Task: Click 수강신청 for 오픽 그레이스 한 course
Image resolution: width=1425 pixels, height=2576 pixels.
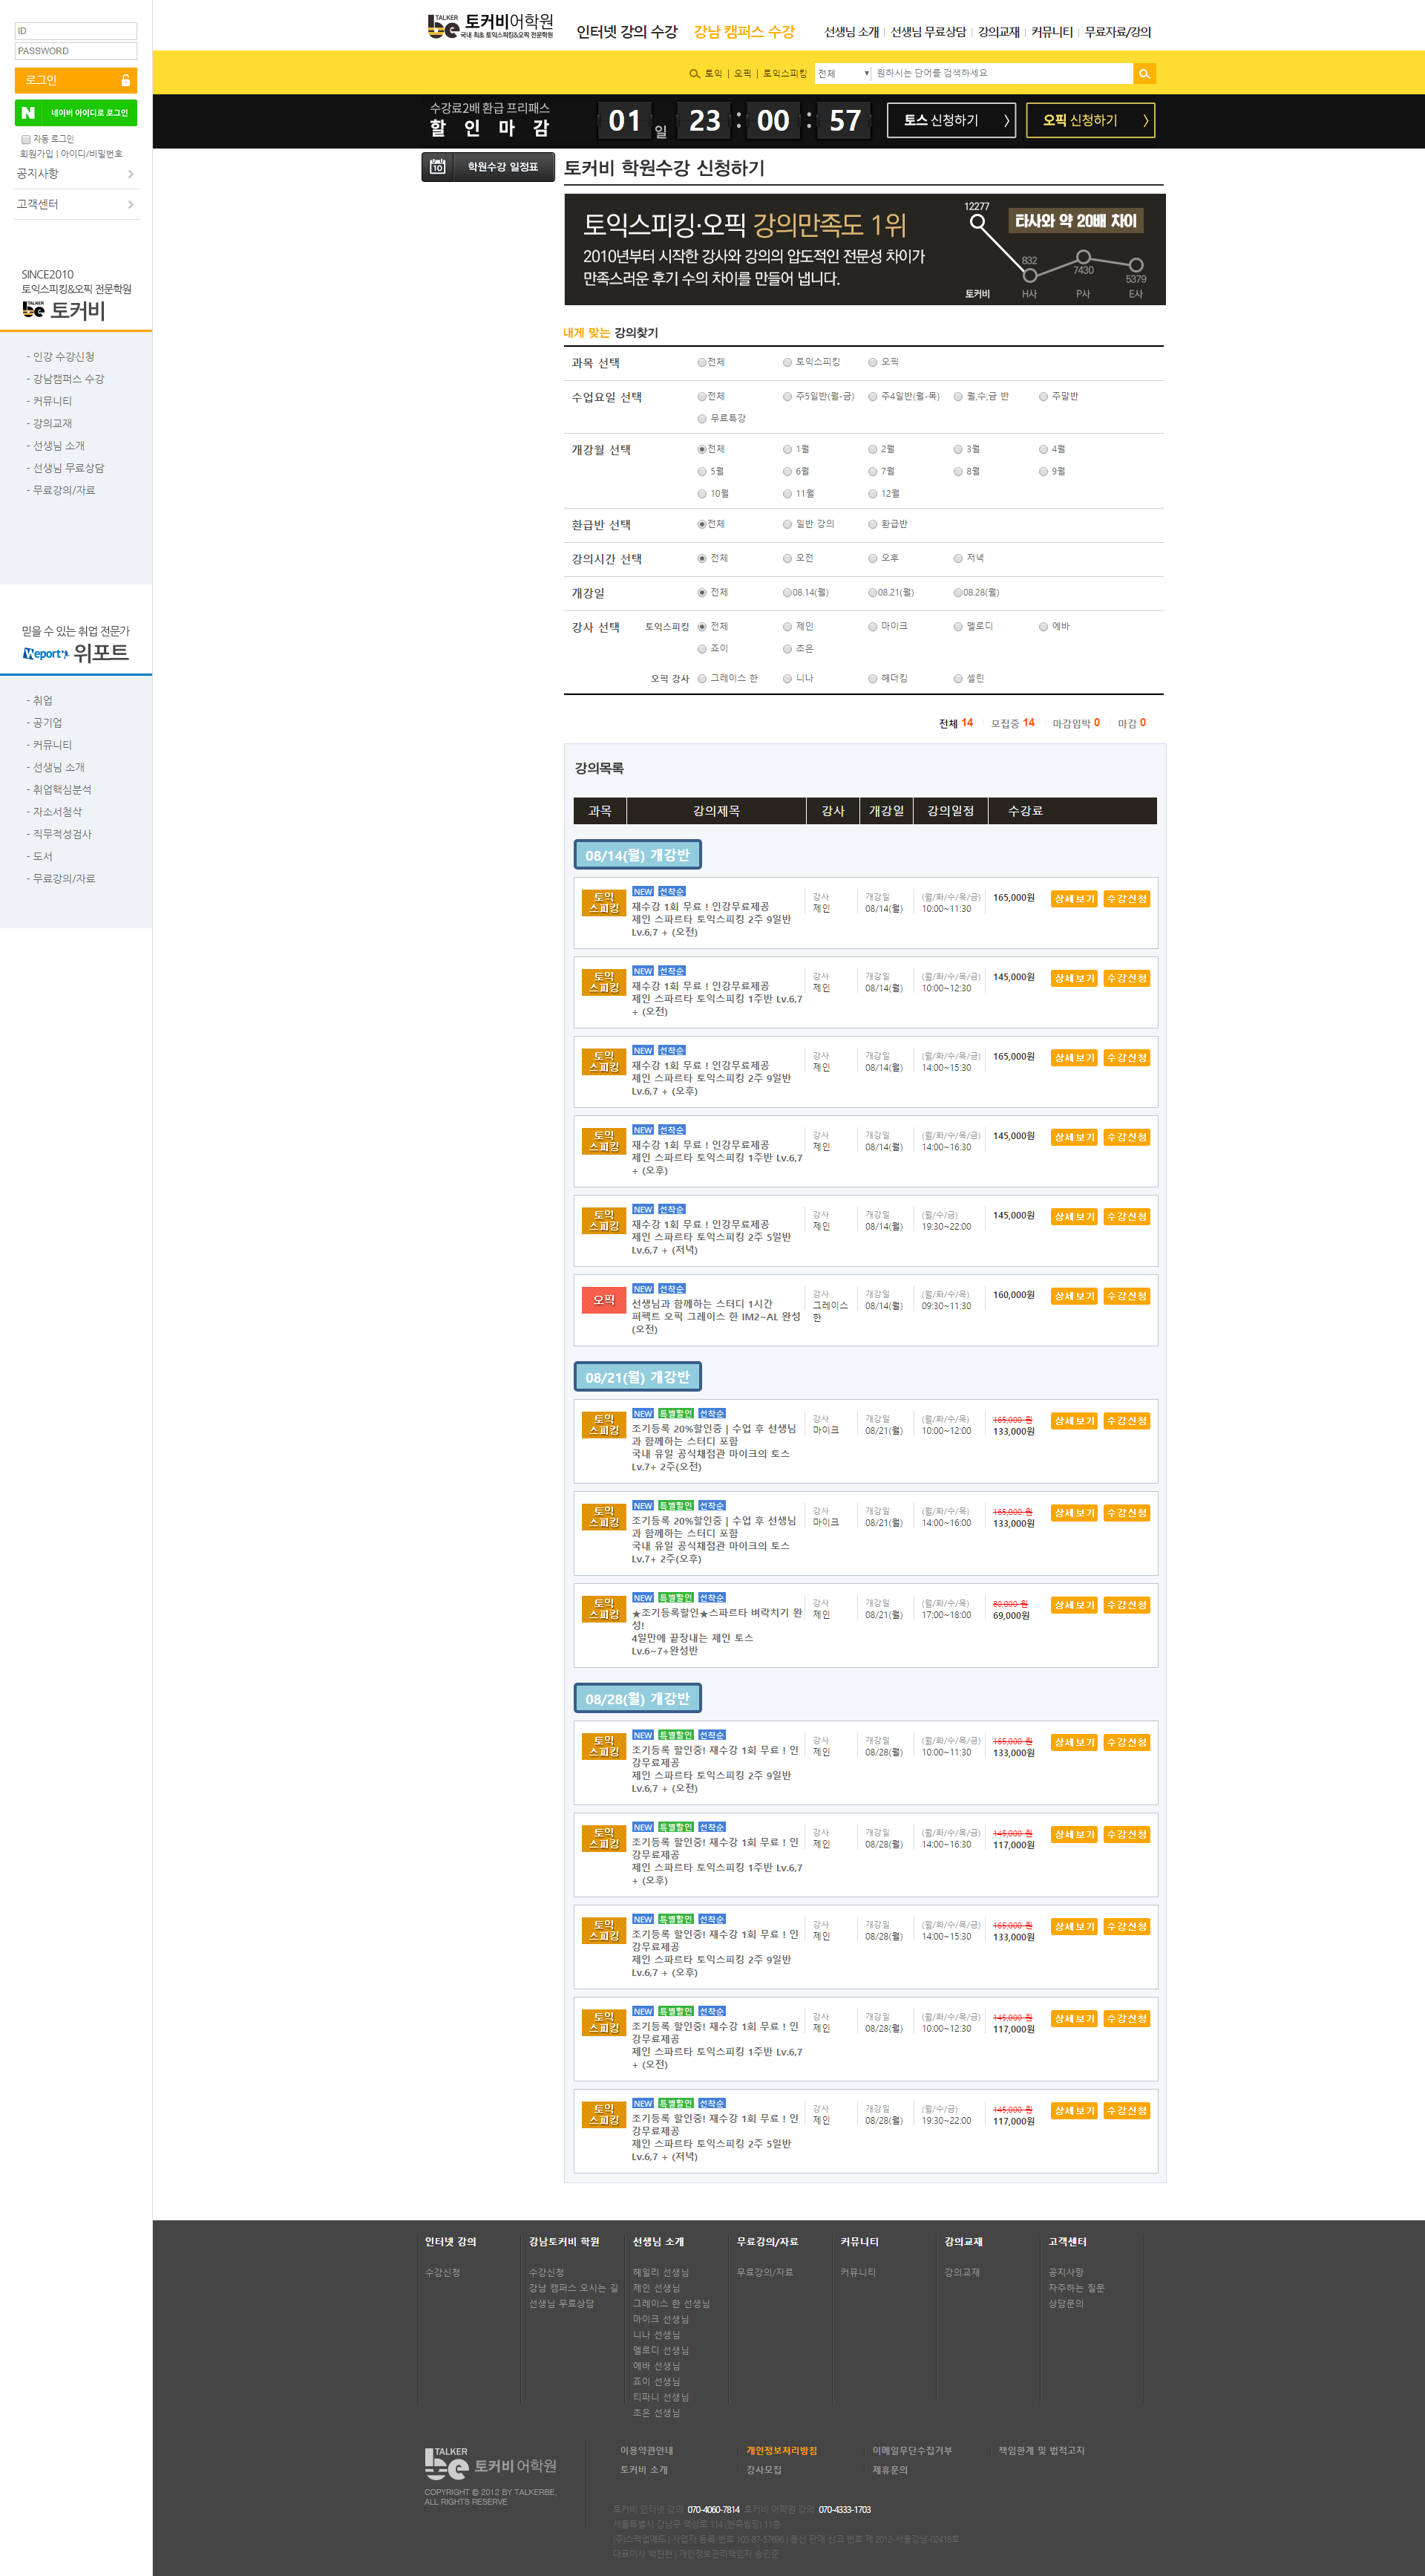Action: pyautogui.click(x=1126, y=1296)
